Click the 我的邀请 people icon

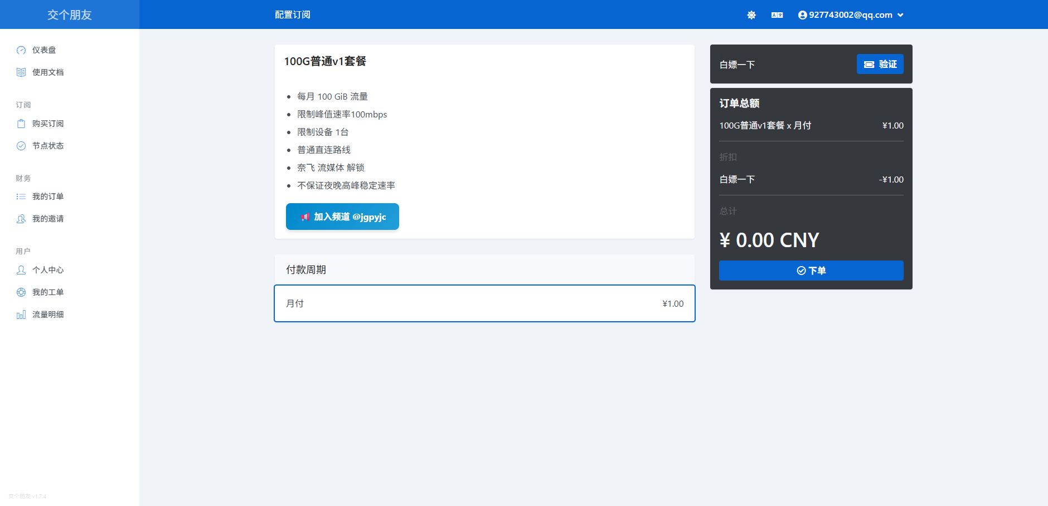tap(21, 218)
